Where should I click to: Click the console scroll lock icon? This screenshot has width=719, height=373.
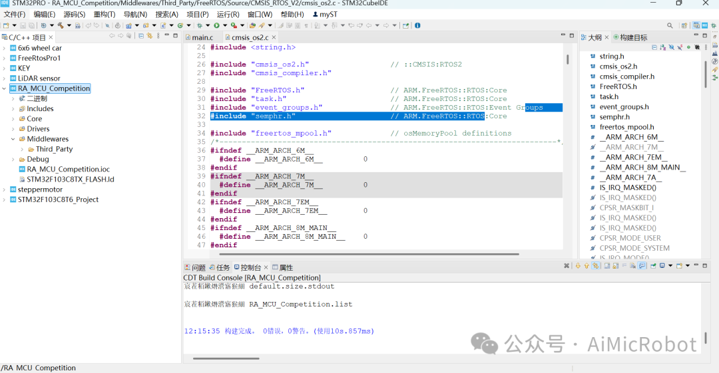tap(616, 266)
